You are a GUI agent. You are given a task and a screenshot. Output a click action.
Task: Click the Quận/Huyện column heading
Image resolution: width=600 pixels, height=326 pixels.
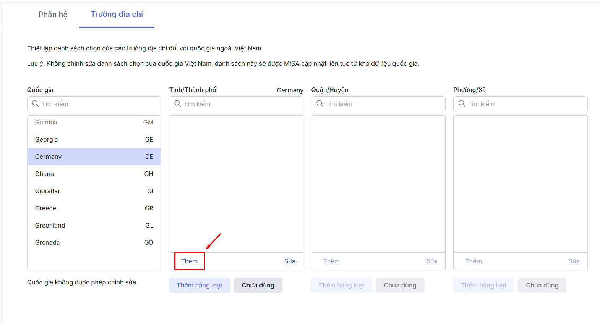(330, 90)
